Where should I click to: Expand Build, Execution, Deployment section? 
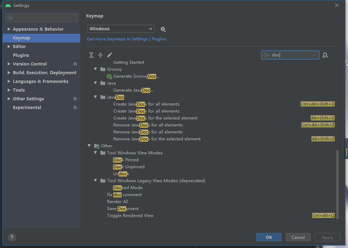pos(9,73)
